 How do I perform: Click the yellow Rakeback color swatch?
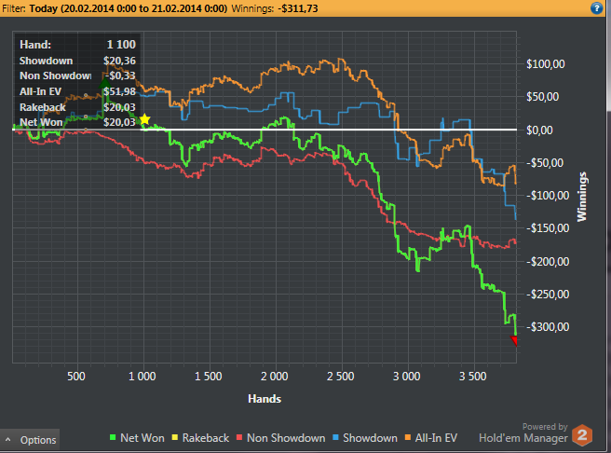(x=175, y=437)
